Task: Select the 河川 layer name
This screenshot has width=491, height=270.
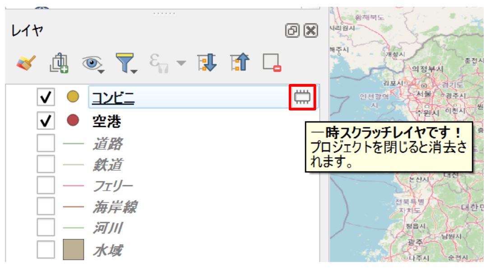Action: pyautogui.click(x=108, y=228)
